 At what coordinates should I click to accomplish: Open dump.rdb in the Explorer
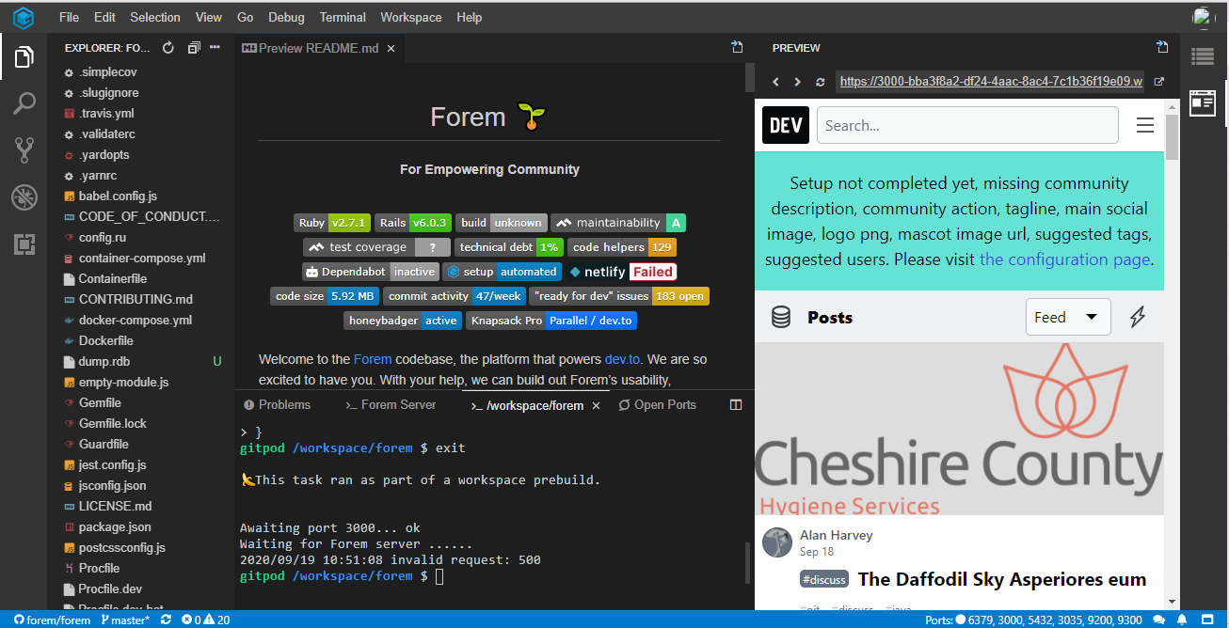pyautogui.click(x=104, y=361)
